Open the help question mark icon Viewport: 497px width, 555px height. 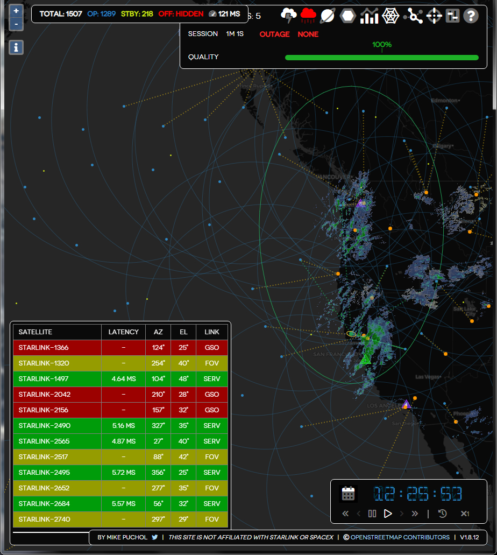pos(471,16)
